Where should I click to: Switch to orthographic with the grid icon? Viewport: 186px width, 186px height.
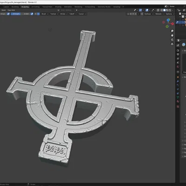click(172, 44)
